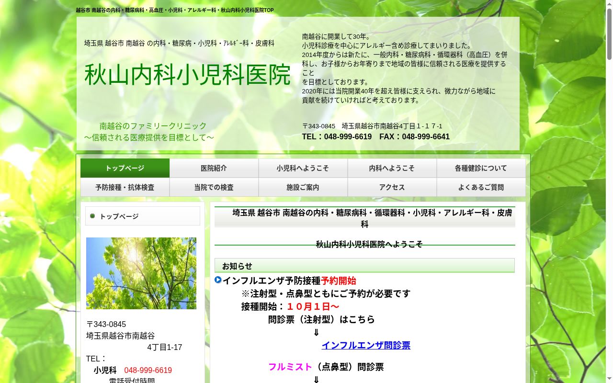Open 施設ご案内 menu item
613x383 pixels.
point(303,187)
